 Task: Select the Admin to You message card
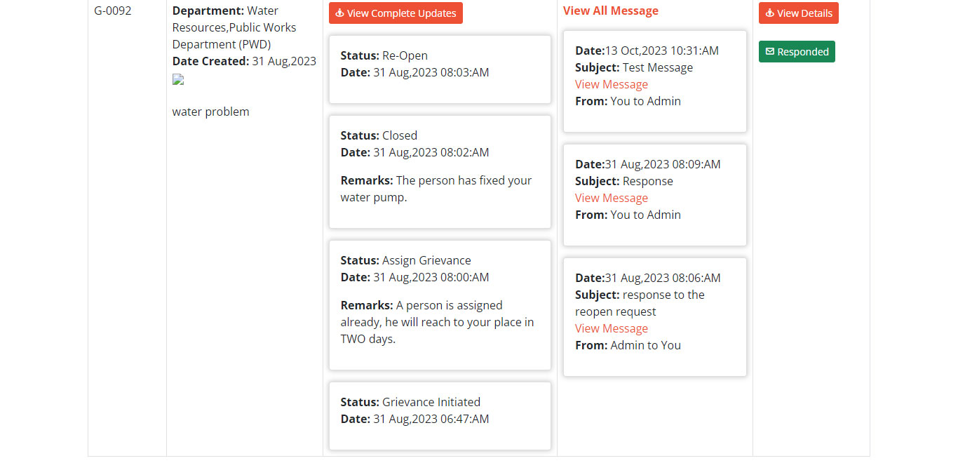pos(654,316)
